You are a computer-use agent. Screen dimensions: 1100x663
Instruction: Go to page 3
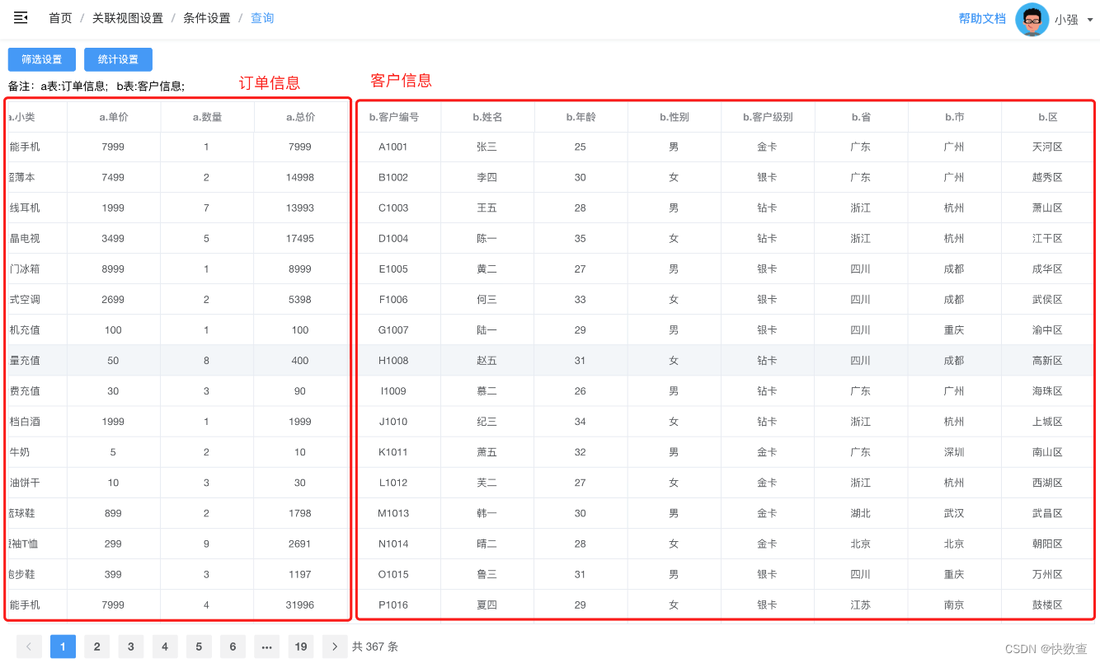[x=130, y=647]
